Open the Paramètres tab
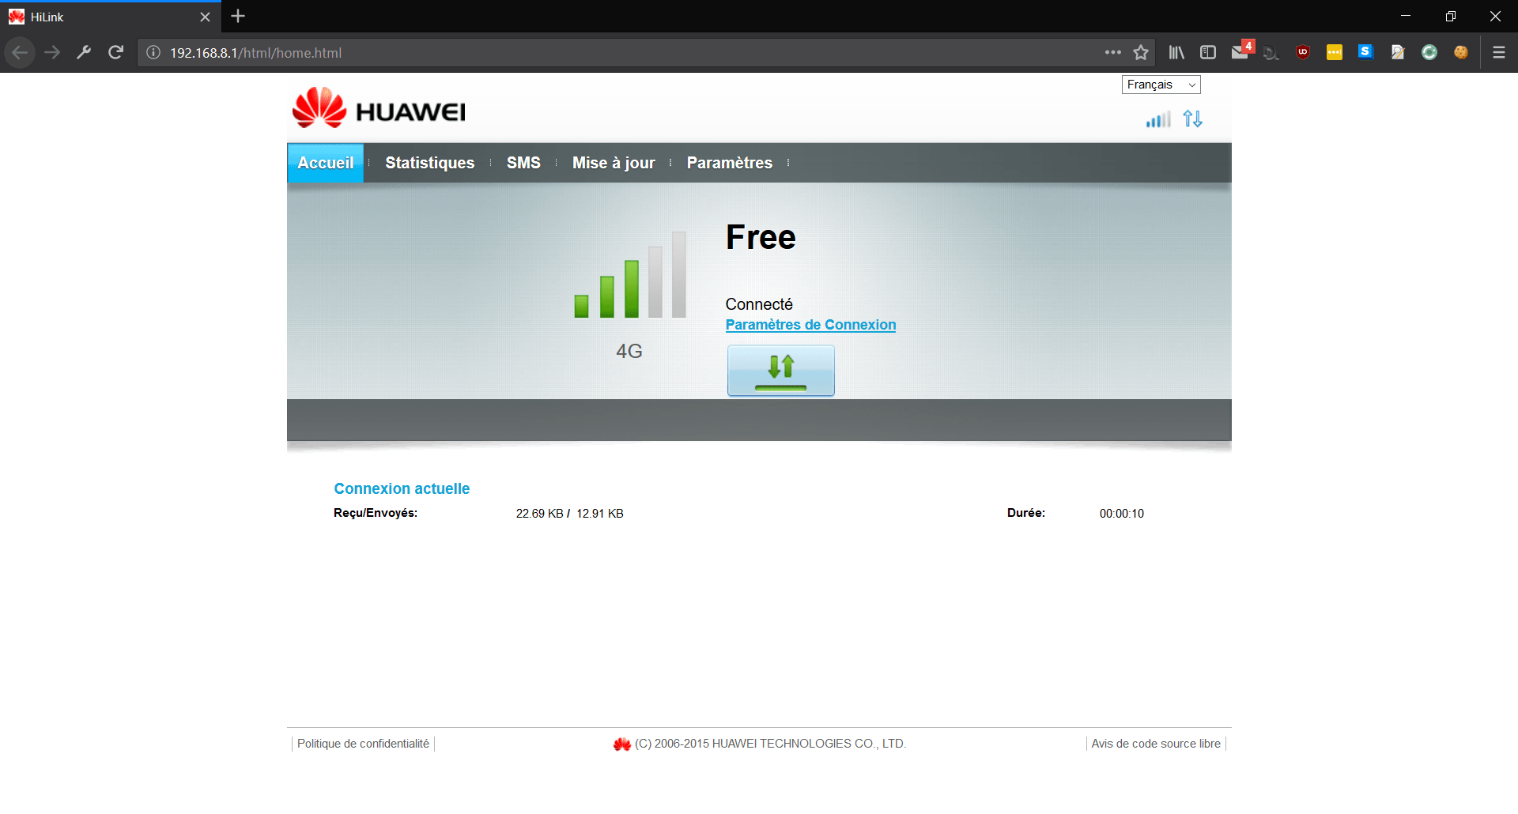 tap(729, 163)
